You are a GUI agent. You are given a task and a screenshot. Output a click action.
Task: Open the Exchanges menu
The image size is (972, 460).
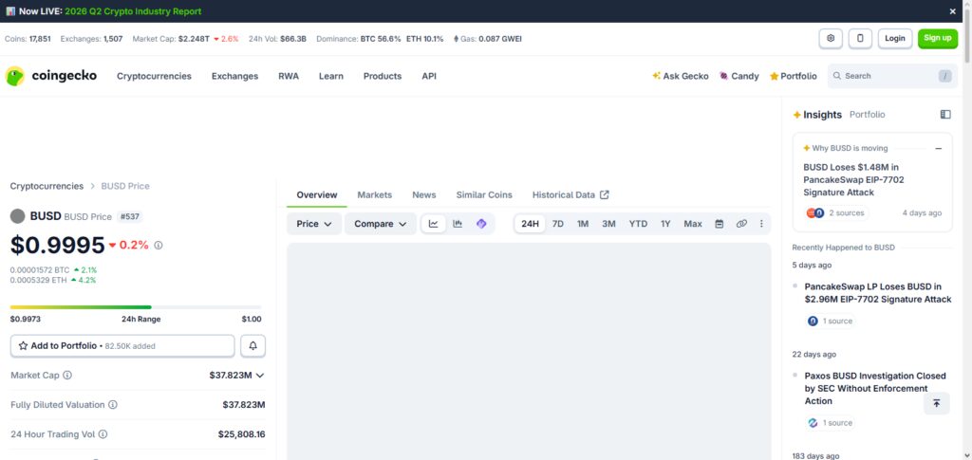235,76
